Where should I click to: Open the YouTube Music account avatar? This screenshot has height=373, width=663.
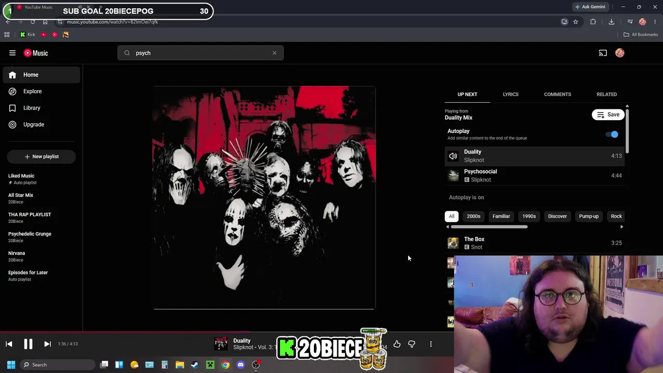(x=620, y=53)
